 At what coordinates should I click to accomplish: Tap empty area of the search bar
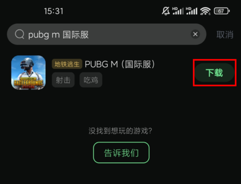[139, 34]
